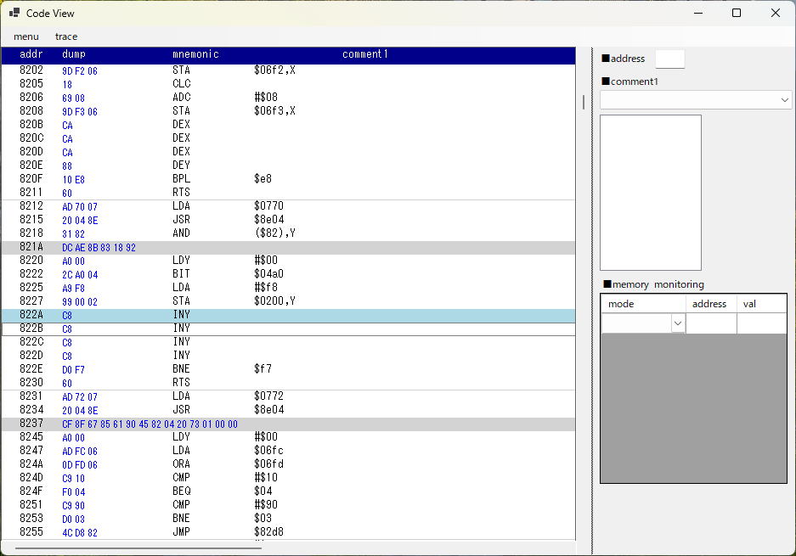The image size is (796, 556).
Task: Focus the address input field
Action: (669, 59)
